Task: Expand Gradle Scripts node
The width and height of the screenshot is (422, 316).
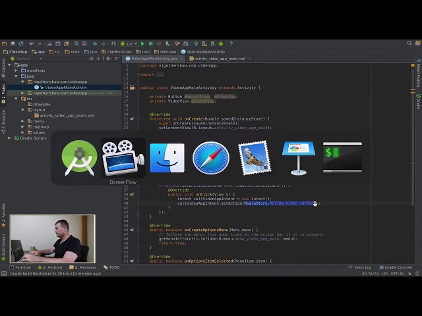Action: (10, 138)
